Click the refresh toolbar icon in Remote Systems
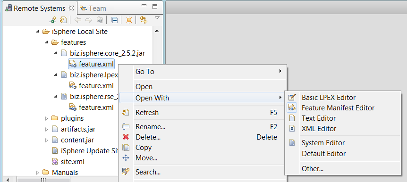 (64, 20)
